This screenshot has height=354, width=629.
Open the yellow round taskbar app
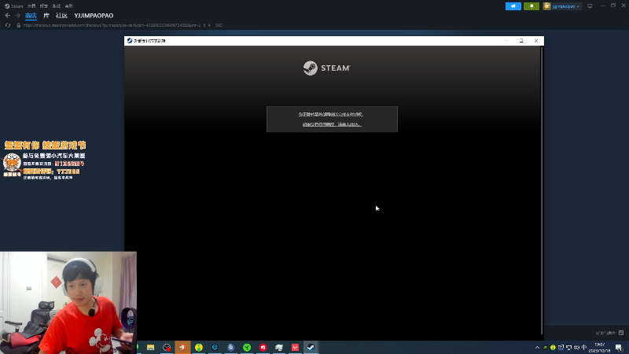coord(199,347)
